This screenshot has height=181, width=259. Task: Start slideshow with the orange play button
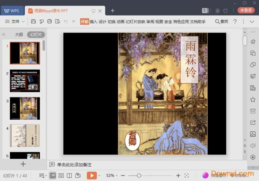(92, 175)
